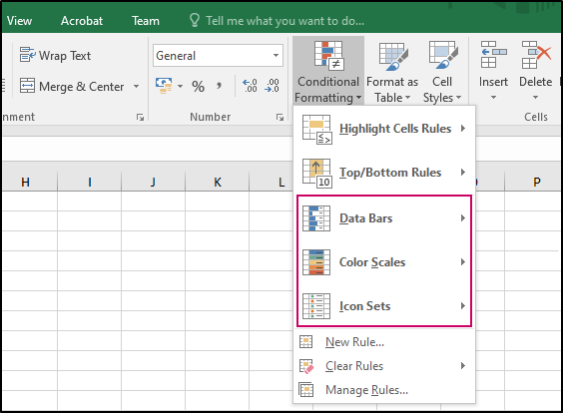The width and height of the screenshot is (563, 413).
Task: Select column I header
Action: 90,182
